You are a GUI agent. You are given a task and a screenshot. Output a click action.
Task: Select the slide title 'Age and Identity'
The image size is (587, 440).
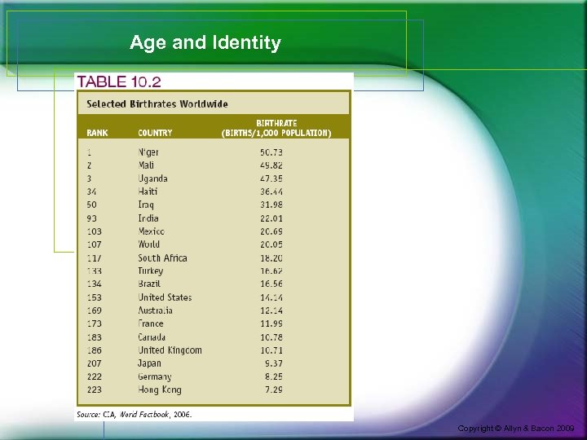(205, 42)
